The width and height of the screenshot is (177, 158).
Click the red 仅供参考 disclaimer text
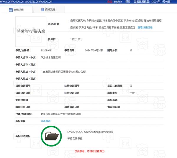click(89, 151)
